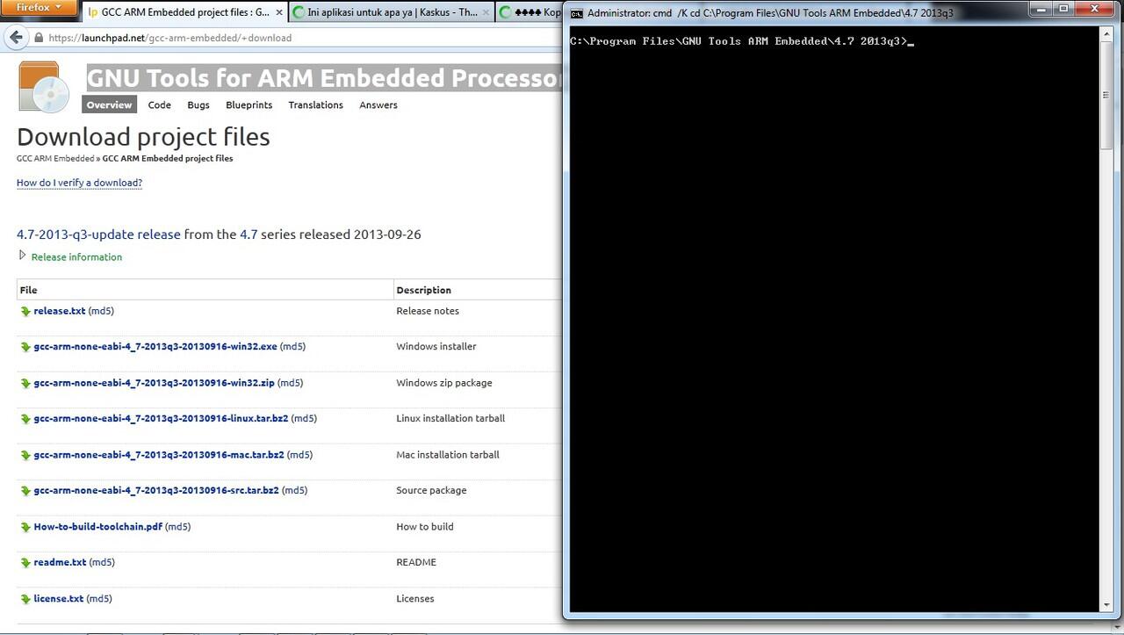Click the cmd window vertical scrollbar thumb
Screen dimensions: 1124x635
1106,94
